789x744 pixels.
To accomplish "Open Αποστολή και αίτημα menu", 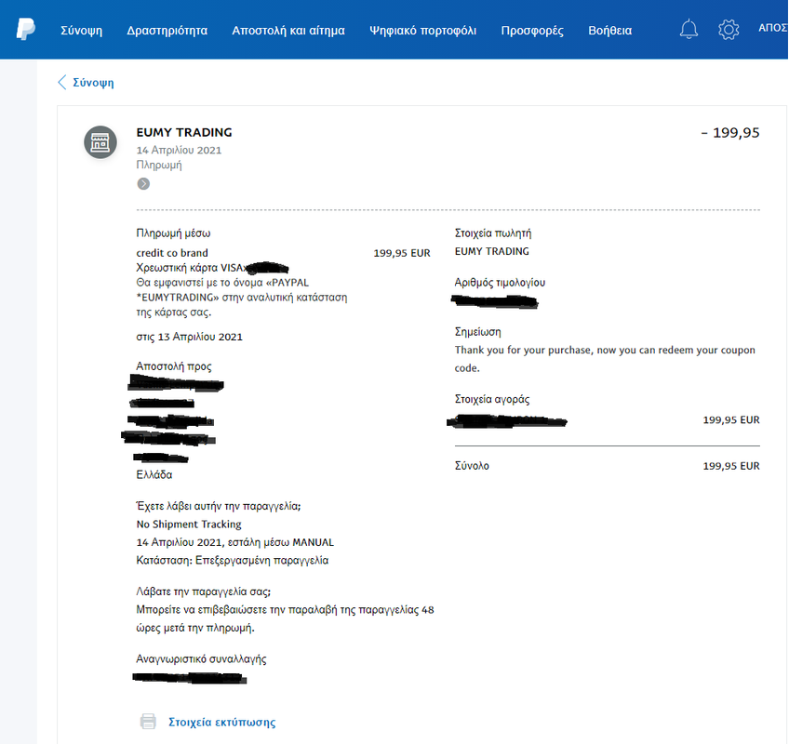I will coord(288,31).
